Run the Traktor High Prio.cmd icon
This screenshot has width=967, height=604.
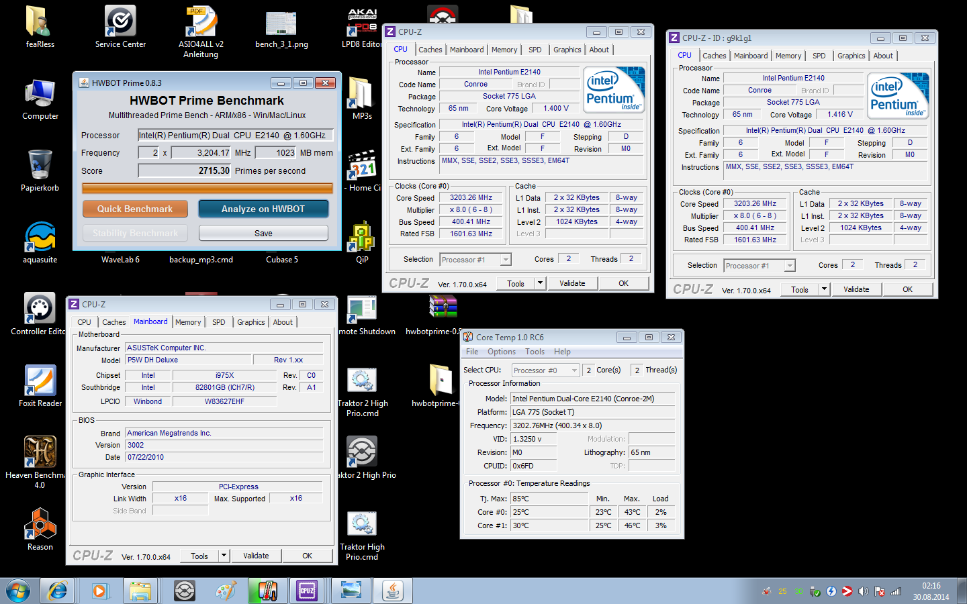362,534
